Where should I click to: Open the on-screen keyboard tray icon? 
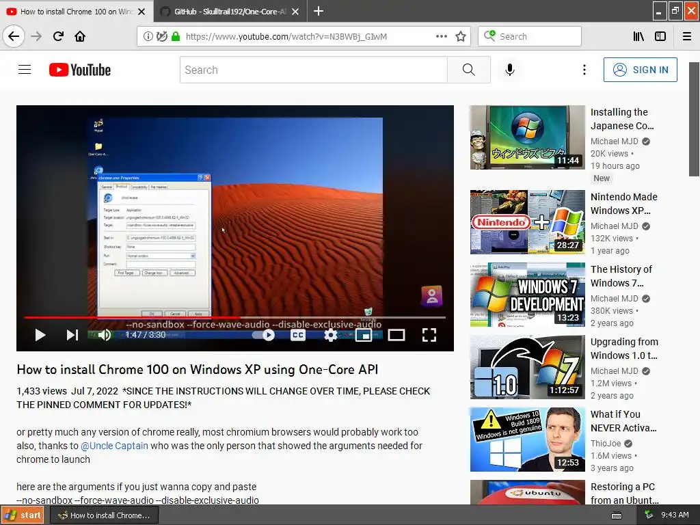pos(617,515)
